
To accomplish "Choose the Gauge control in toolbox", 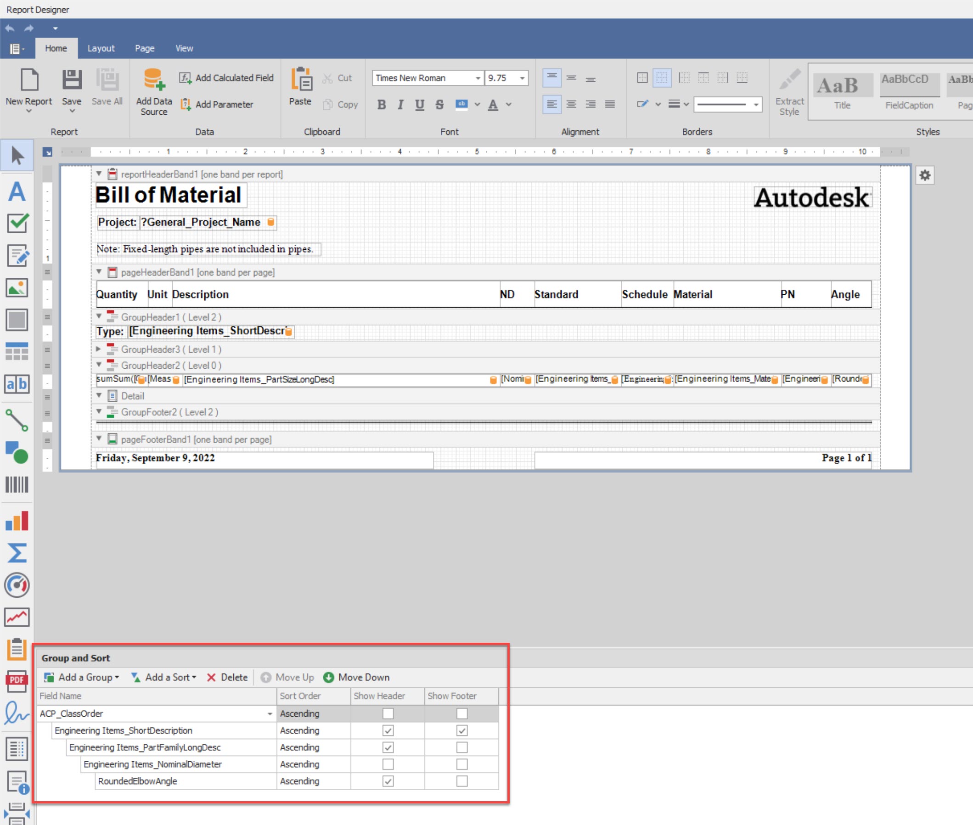I will pos(17,584).
